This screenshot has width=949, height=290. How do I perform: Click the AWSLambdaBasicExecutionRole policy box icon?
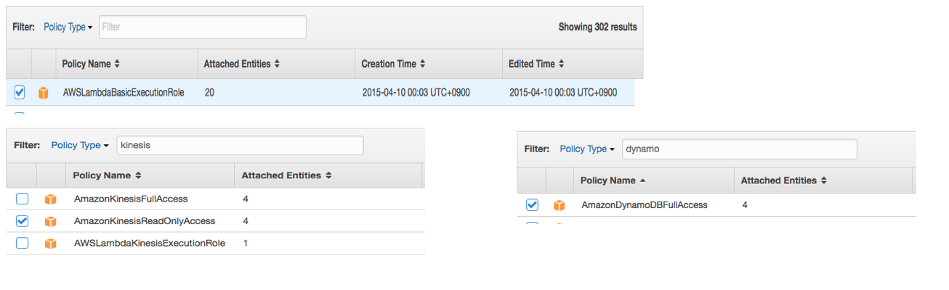coord(44,93)
